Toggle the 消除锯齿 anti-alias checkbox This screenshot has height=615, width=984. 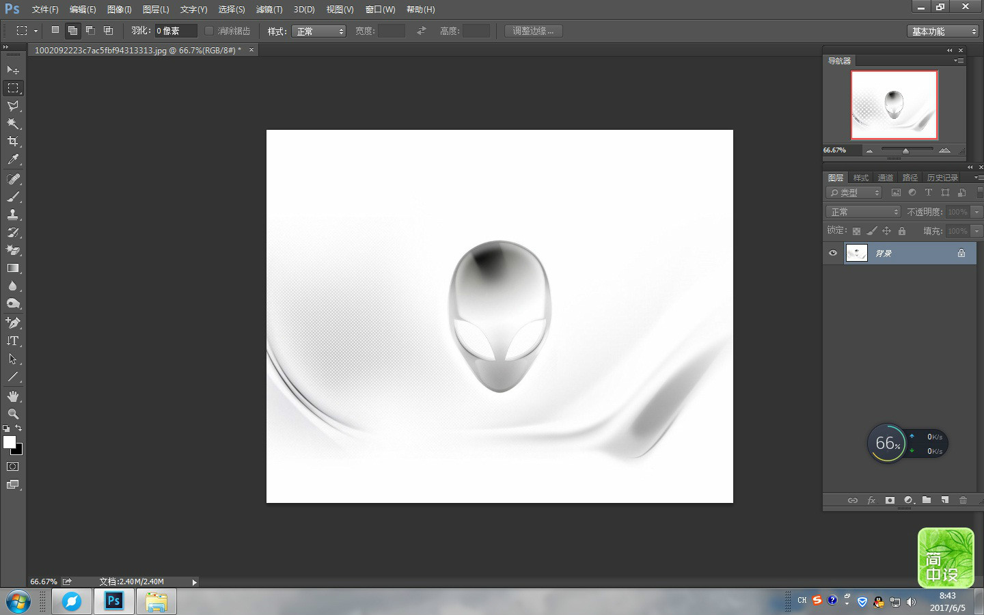point(210,31)
